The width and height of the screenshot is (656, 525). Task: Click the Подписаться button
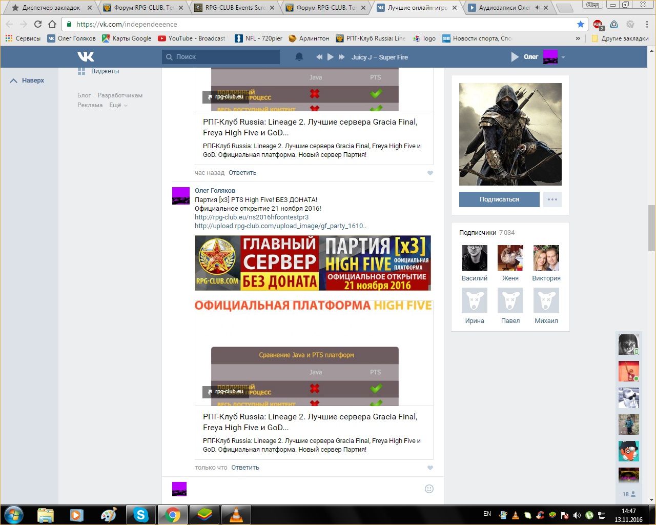(499, 199)
